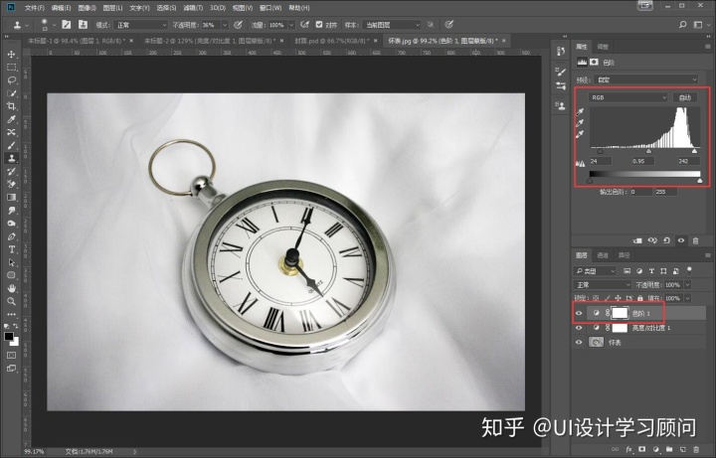
Task: Open the sample source dropdown
Action: pos(392,25)
